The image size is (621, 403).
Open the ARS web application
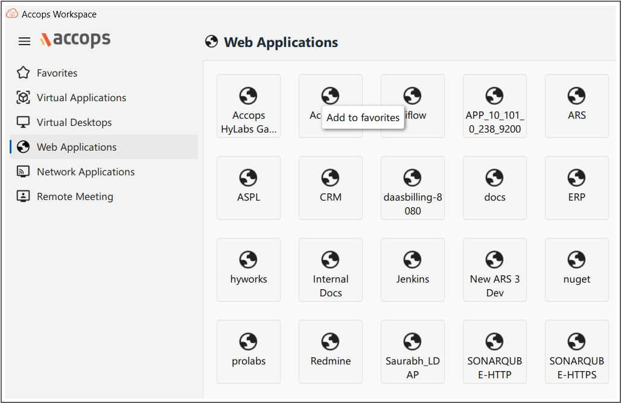(577, 106)
